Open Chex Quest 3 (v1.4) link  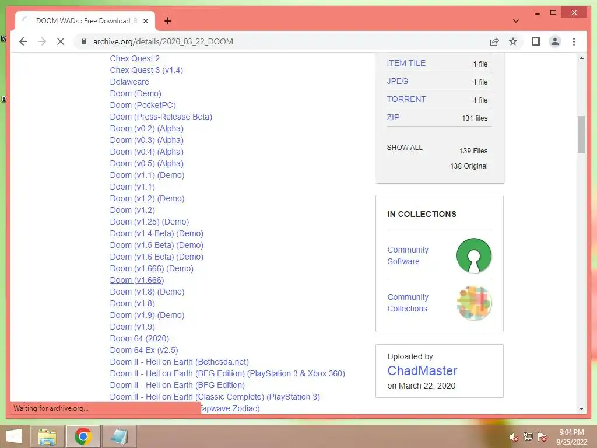[x=146, y=70]
